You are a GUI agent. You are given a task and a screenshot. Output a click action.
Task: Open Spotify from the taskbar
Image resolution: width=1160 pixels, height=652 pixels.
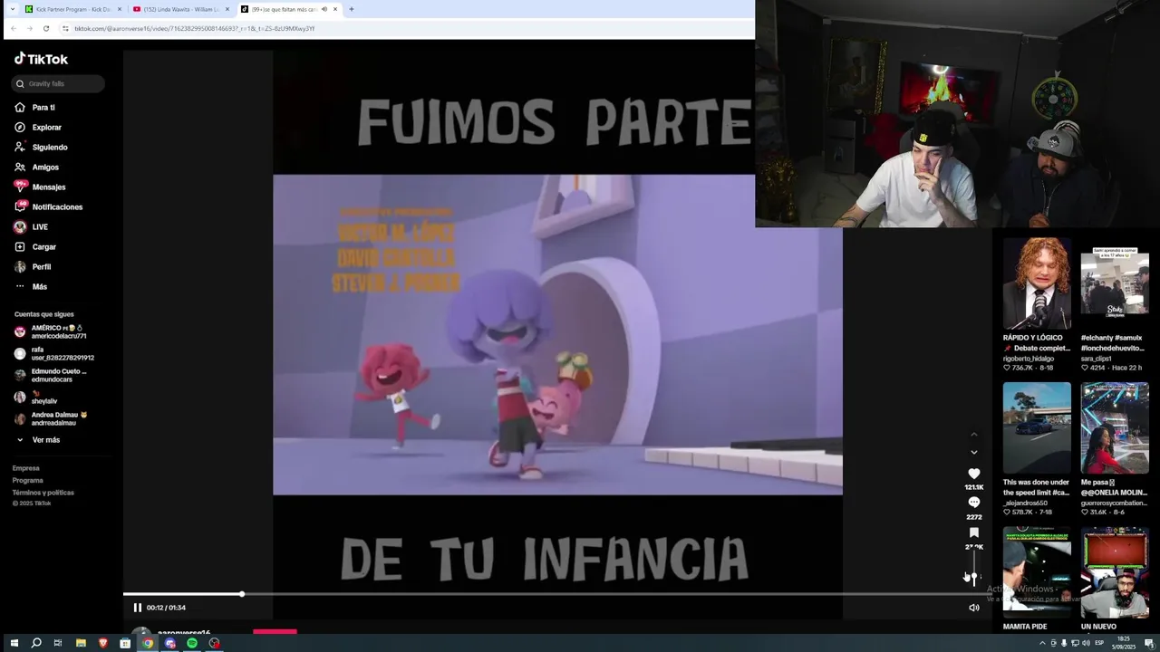[192, 643]
